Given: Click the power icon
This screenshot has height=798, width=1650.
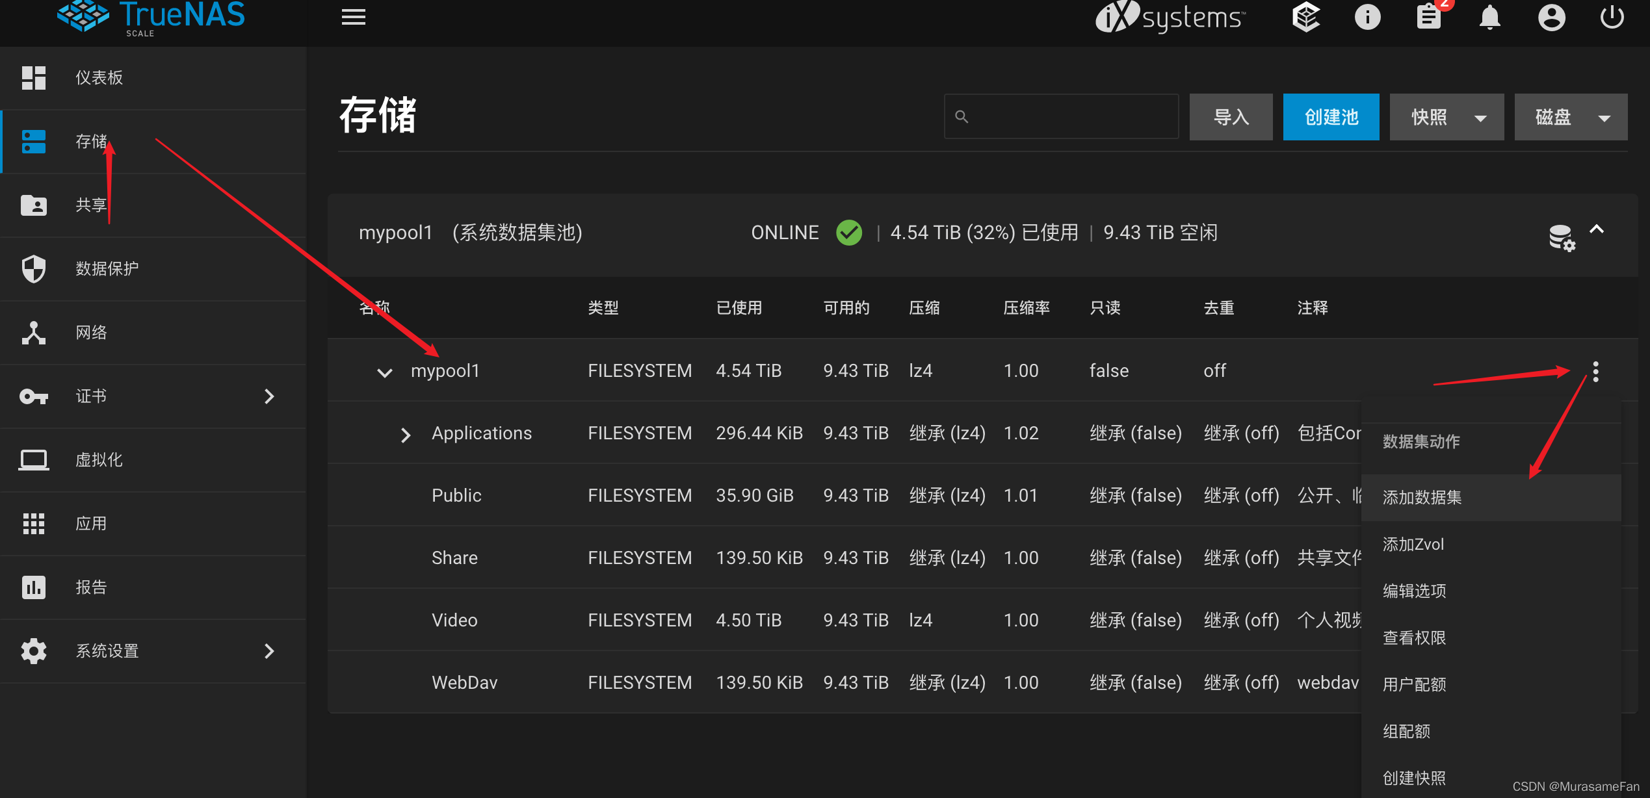Looking at the screenshot, I should click(x=1612, y=17).
